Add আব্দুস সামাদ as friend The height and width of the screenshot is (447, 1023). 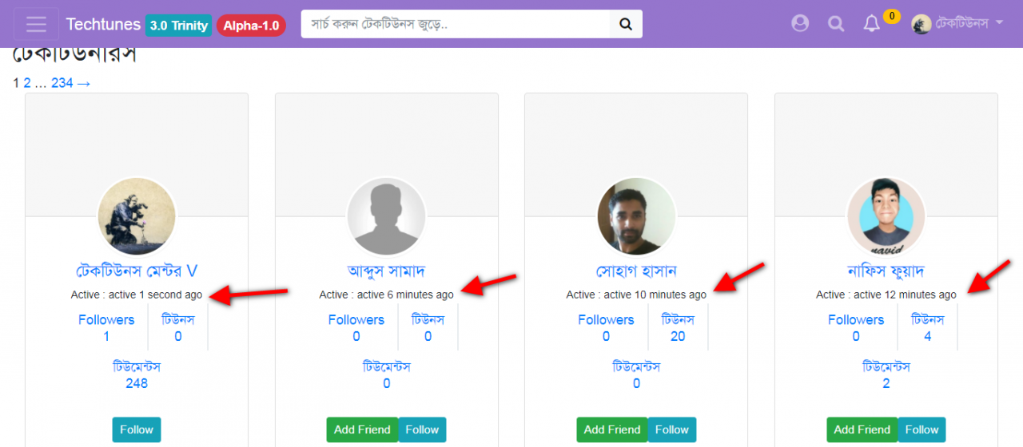click(x=362, y=429)
